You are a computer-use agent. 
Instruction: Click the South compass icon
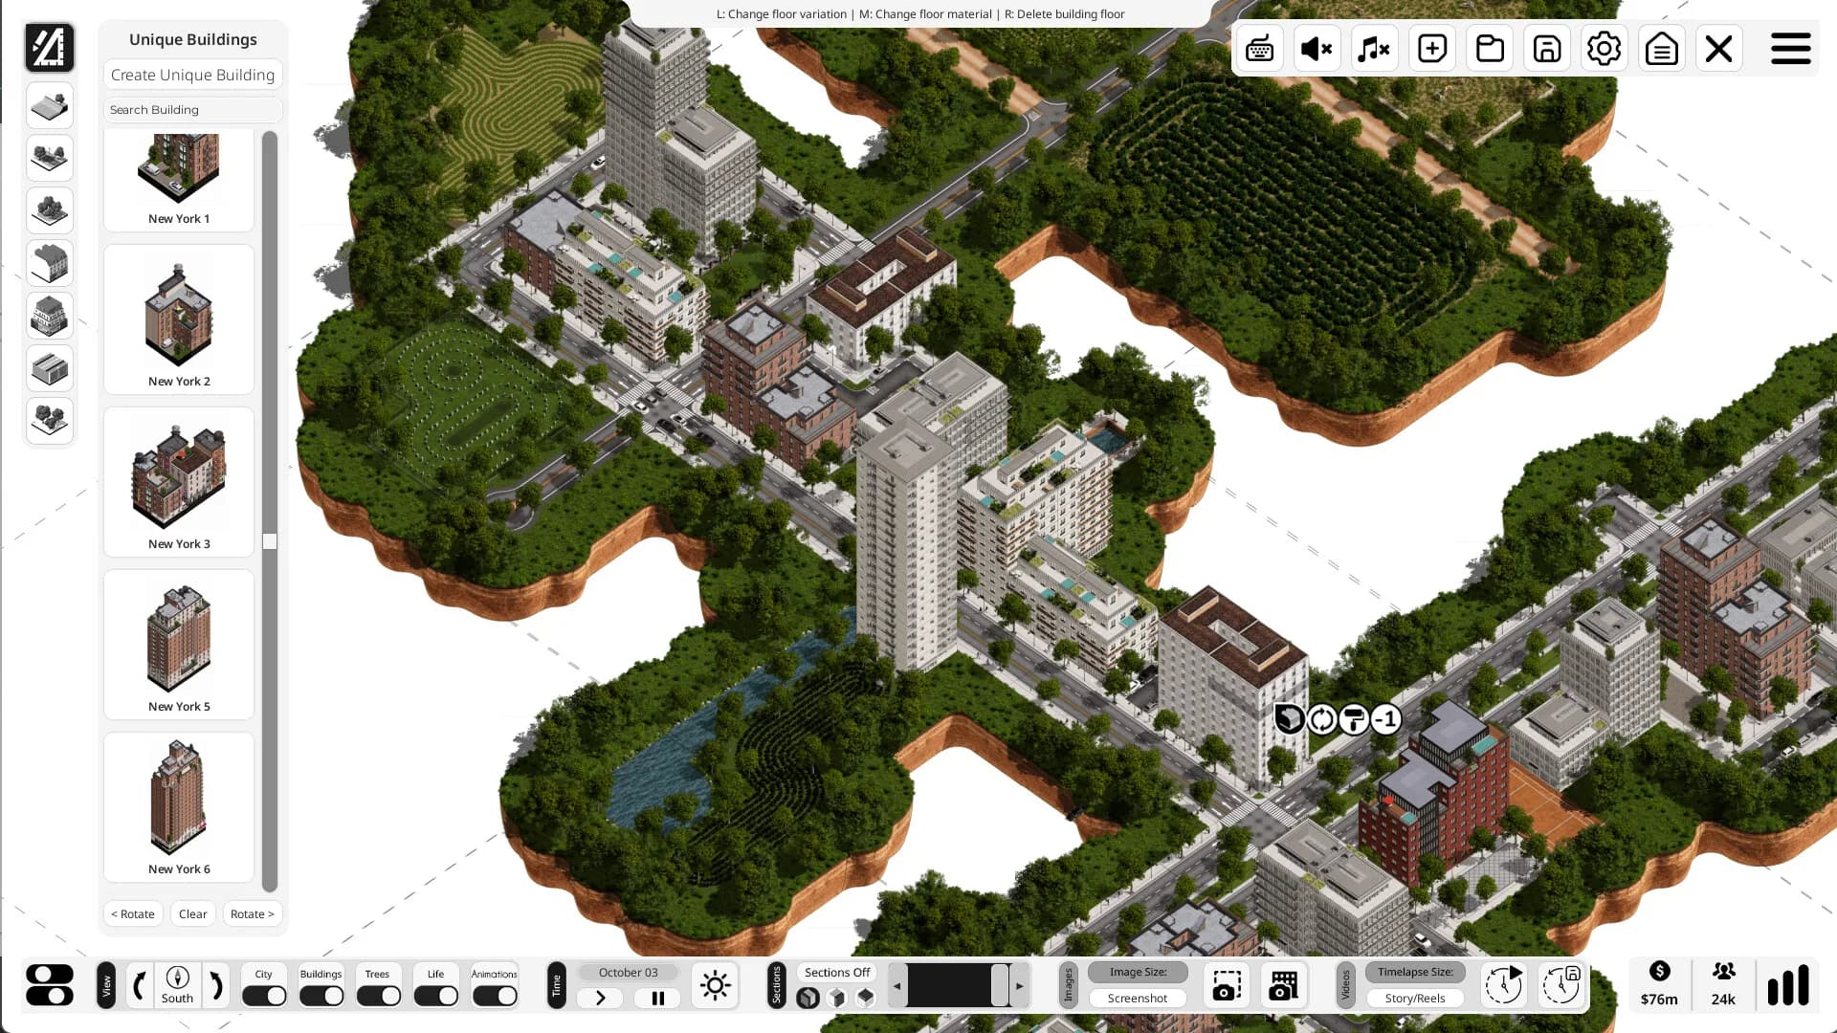click(177, 985)
